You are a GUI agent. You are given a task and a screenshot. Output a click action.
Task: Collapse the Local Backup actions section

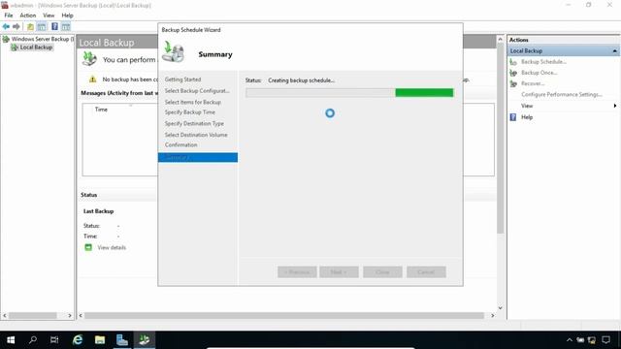point(614,51)
